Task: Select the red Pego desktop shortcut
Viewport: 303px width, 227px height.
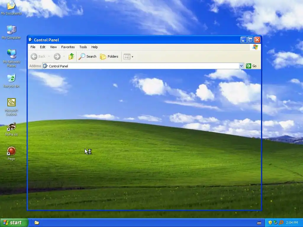Action: (12, 153)
